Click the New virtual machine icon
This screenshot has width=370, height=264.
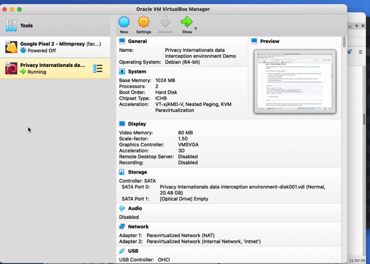[124, 23]
